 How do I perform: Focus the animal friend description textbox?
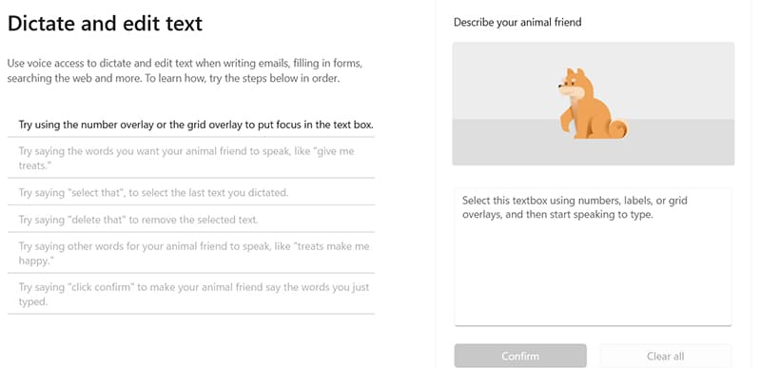click(x=593, y=257)
